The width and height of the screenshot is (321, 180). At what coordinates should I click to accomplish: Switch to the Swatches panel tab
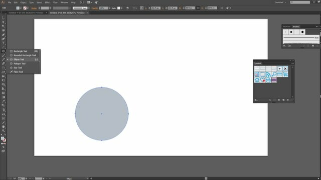[286, 26]
